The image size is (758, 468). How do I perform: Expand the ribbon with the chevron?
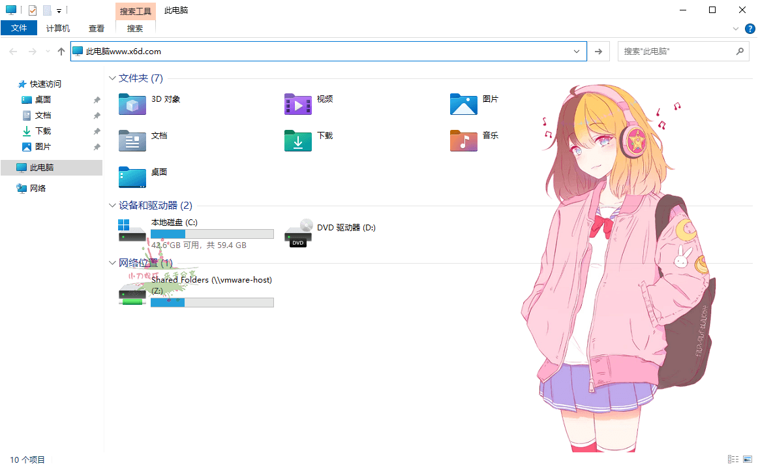(x=736, y=29)
